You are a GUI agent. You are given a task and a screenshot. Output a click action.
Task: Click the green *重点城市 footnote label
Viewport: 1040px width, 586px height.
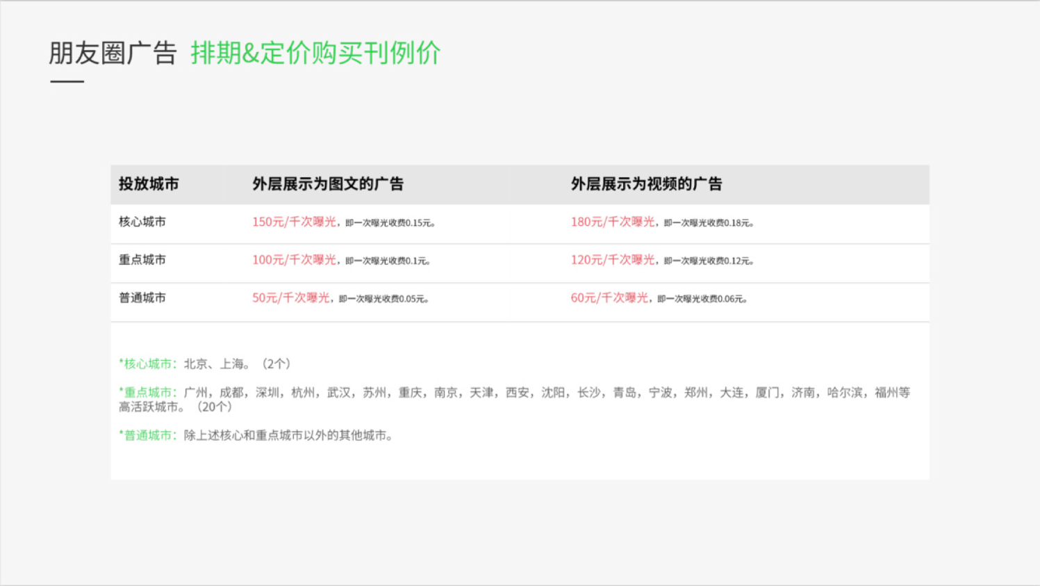[x=148, y=393]
